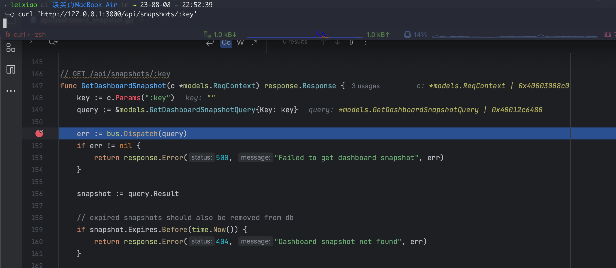Viewport: 616px width, 268px height.
Task: Open the Bookmarks tool window icon
Action: click(x=11, y=69)
